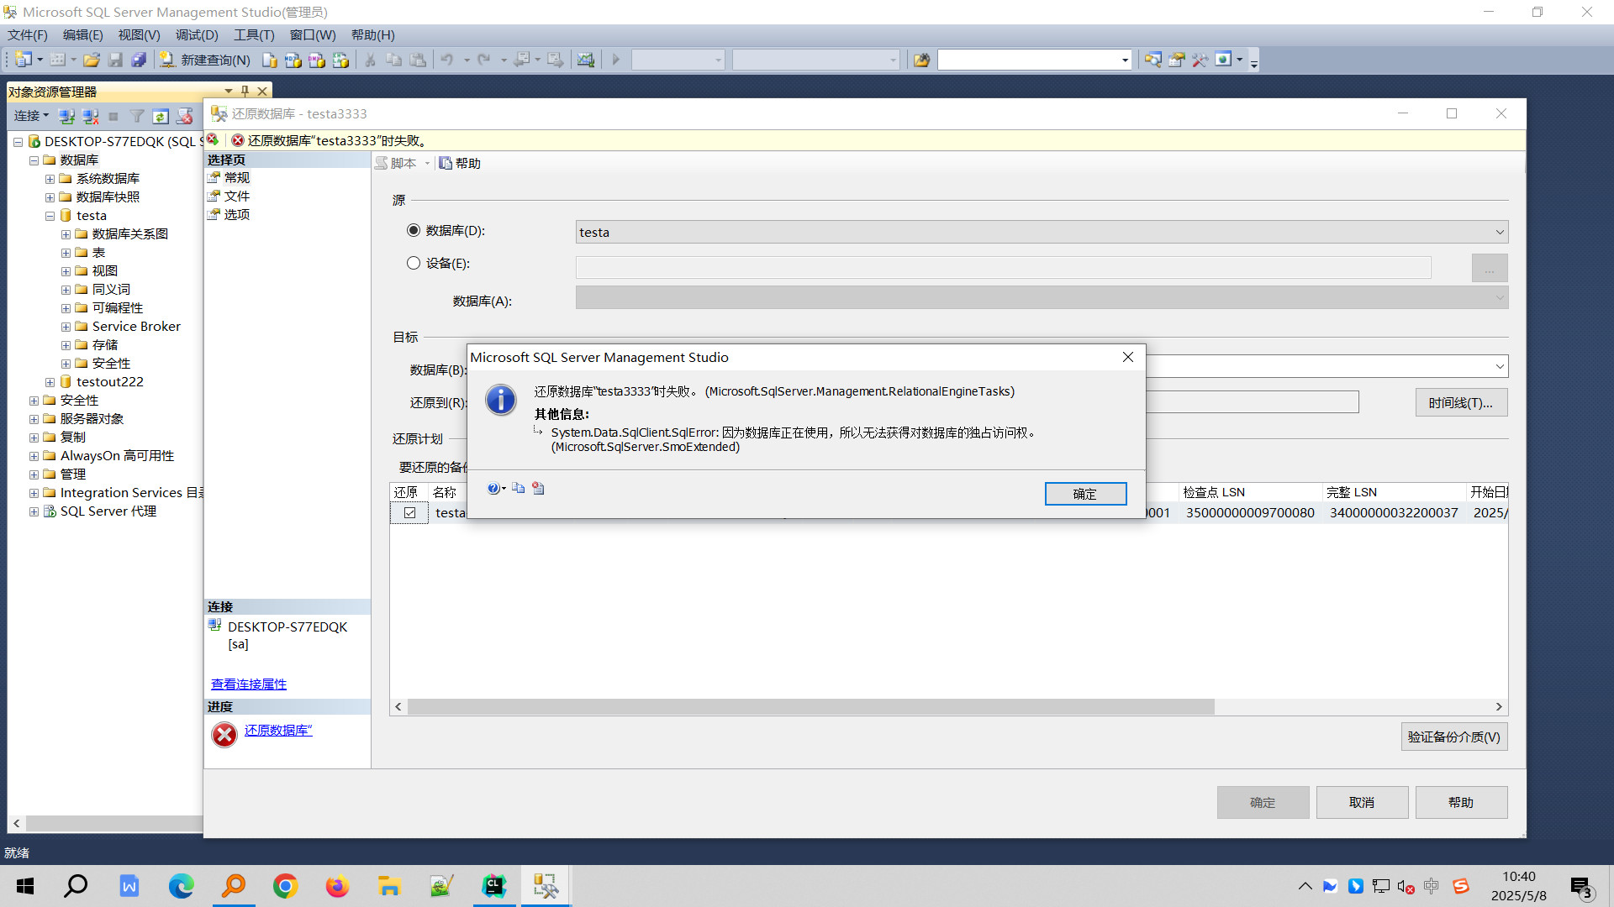This screenshot has height=907, width=1614.
Task: Click the open file folder icon in the main toolbar
Action: [x=92, y=60]
